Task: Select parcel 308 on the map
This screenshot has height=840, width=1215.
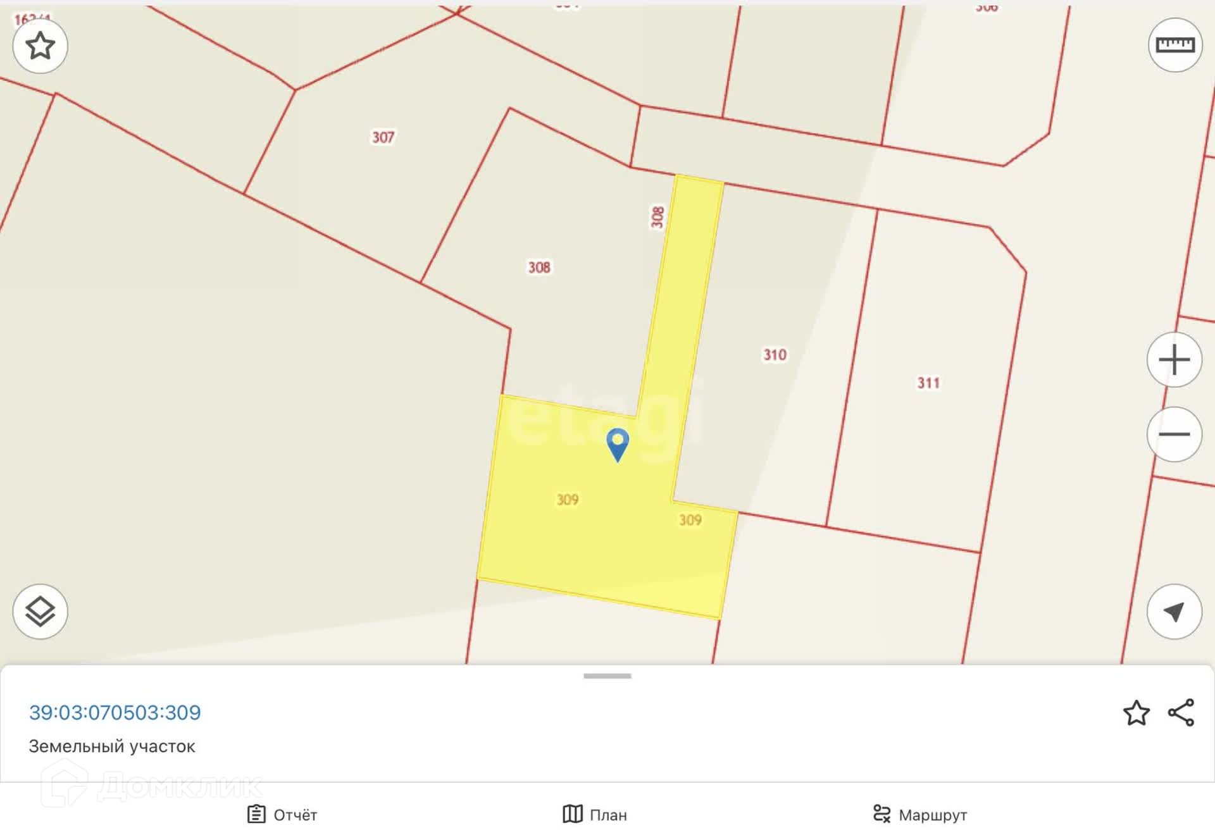Action: click(x=539, y=267)
